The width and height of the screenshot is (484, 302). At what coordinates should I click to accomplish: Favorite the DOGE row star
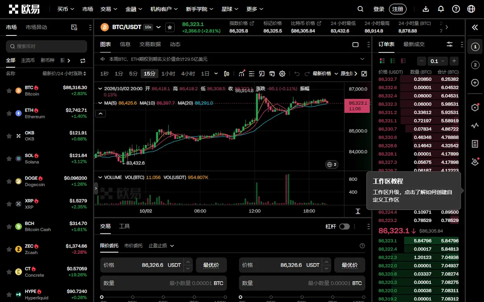coord(9,181)
